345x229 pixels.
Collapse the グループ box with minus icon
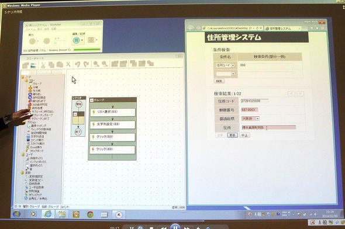[x=92, y=100]
